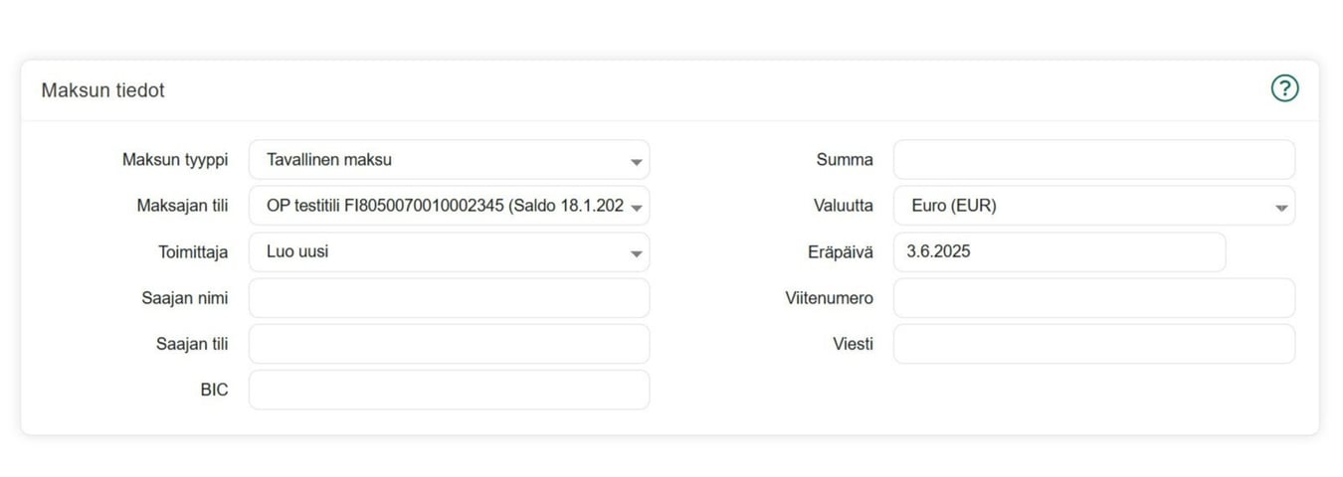The width and height of the screenshot is (1343, 477).
Task: Click the "Maksajan tili" label text
Action: (x=182, y=206)
